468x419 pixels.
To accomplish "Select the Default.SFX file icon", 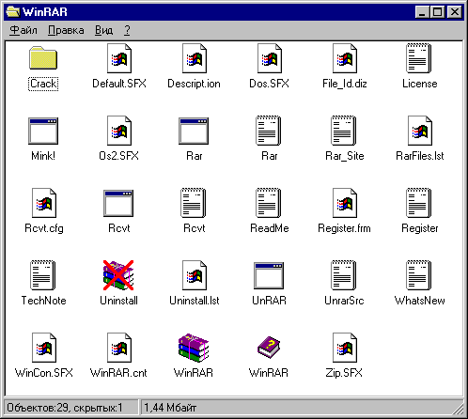I will pos(119,58).
